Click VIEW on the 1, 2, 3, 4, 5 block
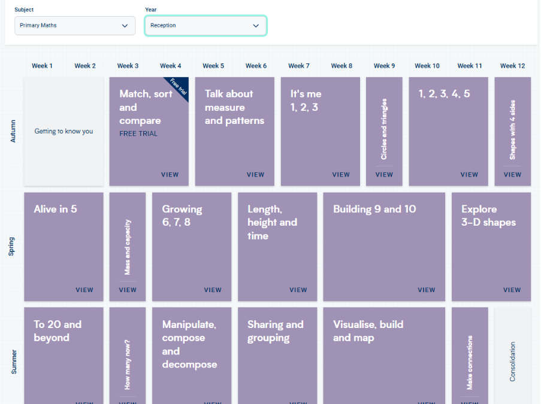The height and width of the screenshot is (404, 541). pos(469,175)
